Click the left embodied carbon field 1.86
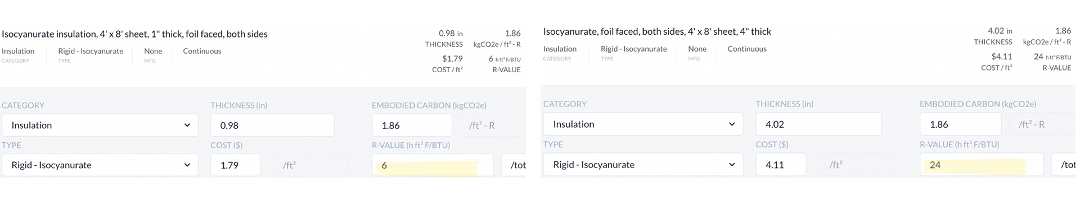This screenshot has height=209, width=1080. point(412,125)
